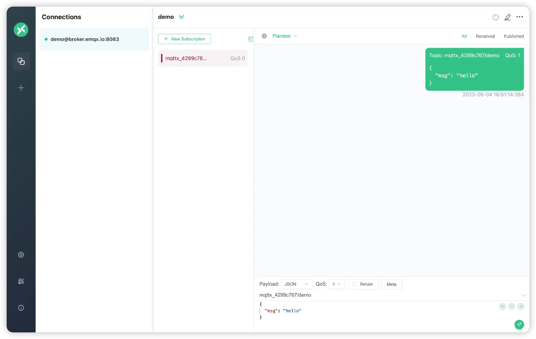
Task: Add a New Subscription
Action: click(184, 39)
